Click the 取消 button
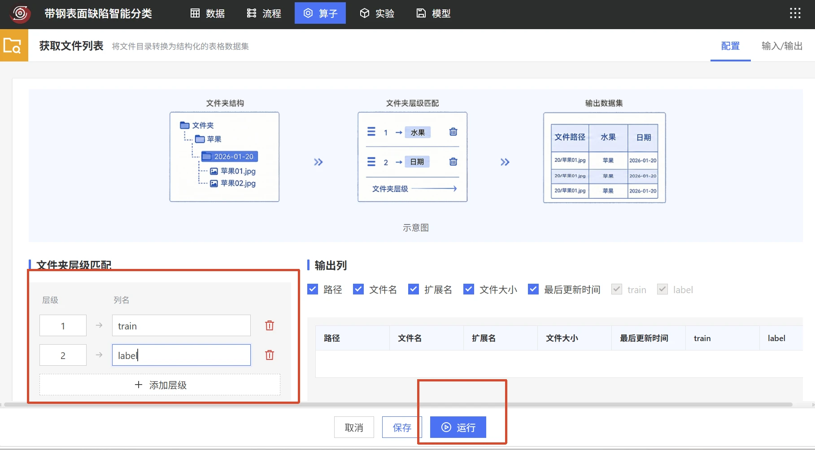815x450 pixels. 354,427
